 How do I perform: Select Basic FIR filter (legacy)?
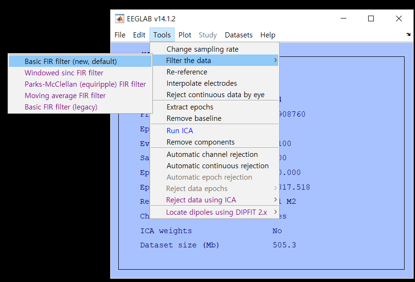point(80,107)
